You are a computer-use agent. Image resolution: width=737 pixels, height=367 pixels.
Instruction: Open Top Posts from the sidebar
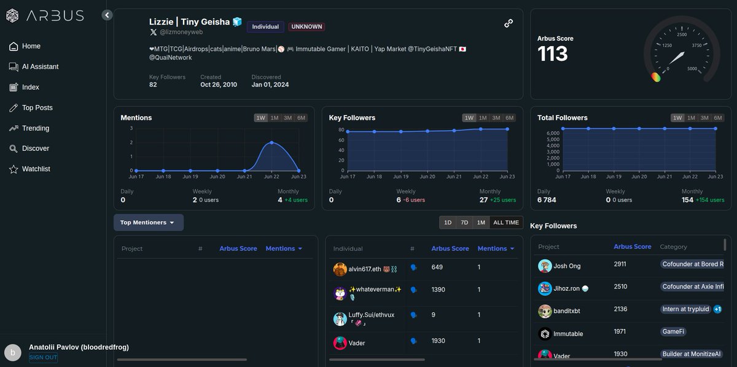point(37,107)
